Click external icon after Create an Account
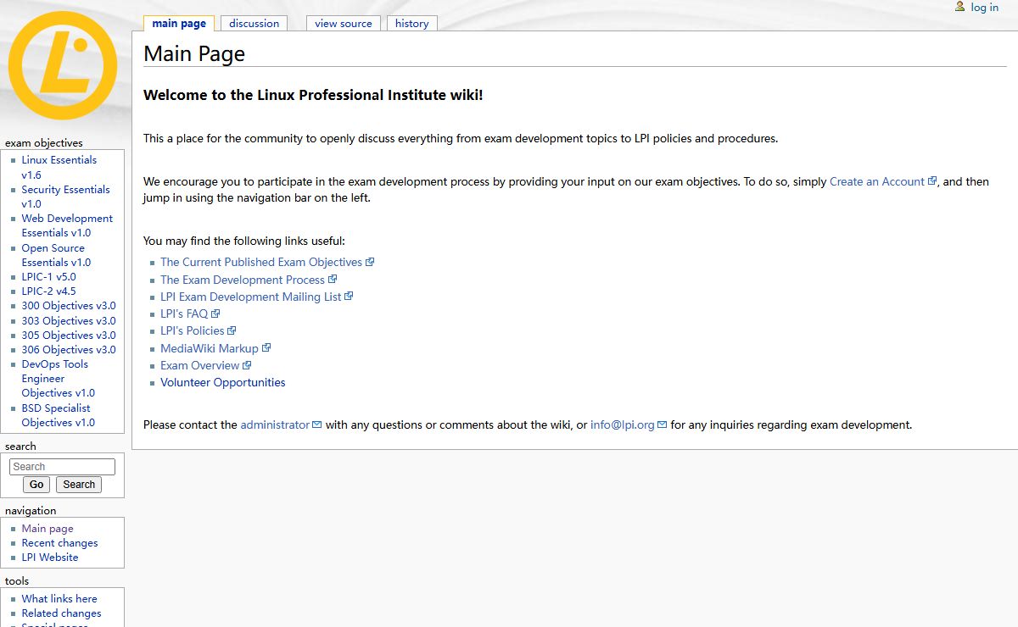The image size is (1018, 627). pyautogui.click(x=932, y=180)
